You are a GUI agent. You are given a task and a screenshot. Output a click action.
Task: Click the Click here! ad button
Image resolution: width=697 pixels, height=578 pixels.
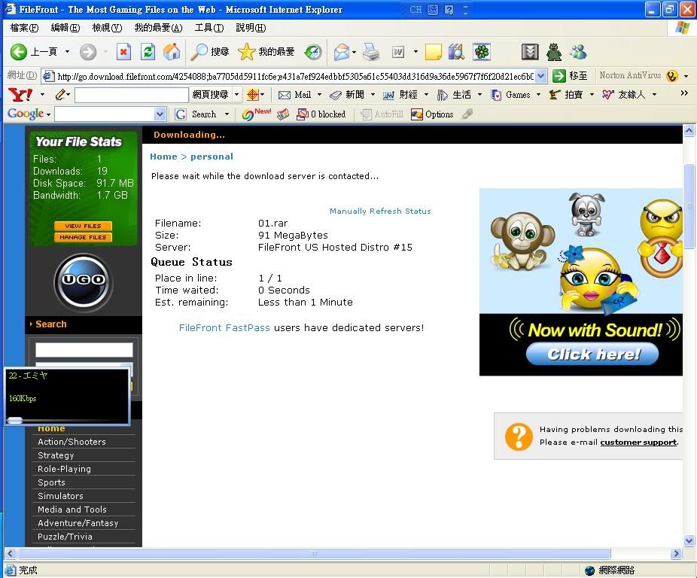(x=592, y=354)
